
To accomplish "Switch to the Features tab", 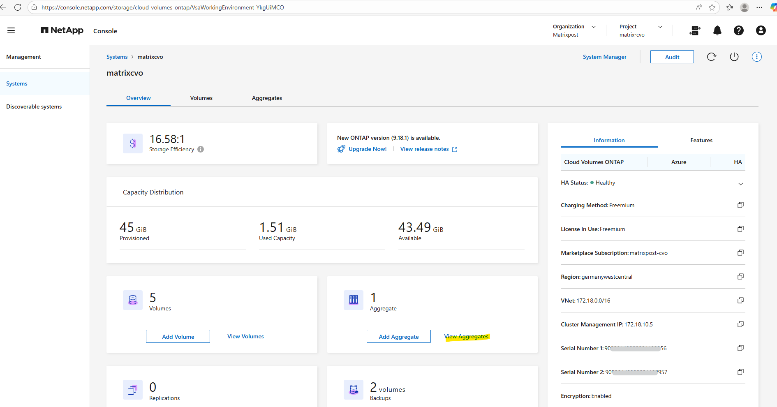I will (701, 140).
